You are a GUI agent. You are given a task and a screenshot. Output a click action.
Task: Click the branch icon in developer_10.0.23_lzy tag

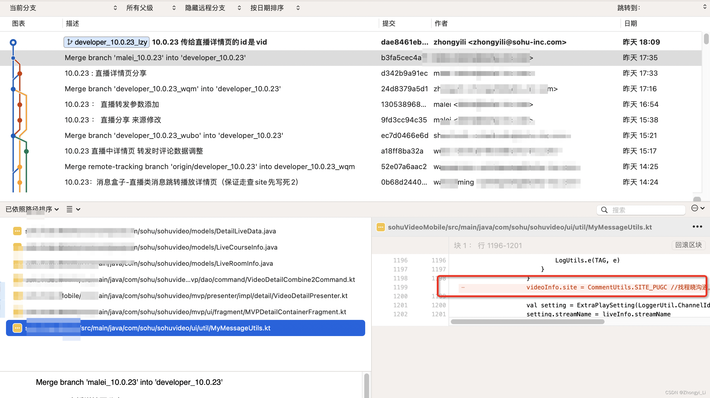tap(70, 42)
